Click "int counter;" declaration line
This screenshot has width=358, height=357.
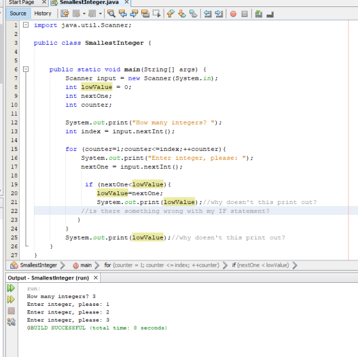pos(88,105)
